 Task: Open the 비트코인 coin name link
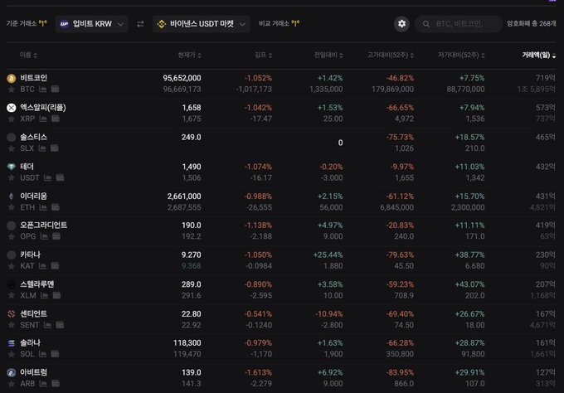tap(33, 78)
